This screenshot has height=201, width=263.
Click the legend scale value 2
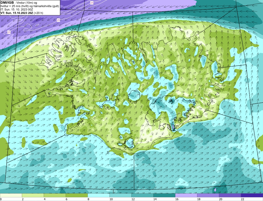tap(23, 199)
